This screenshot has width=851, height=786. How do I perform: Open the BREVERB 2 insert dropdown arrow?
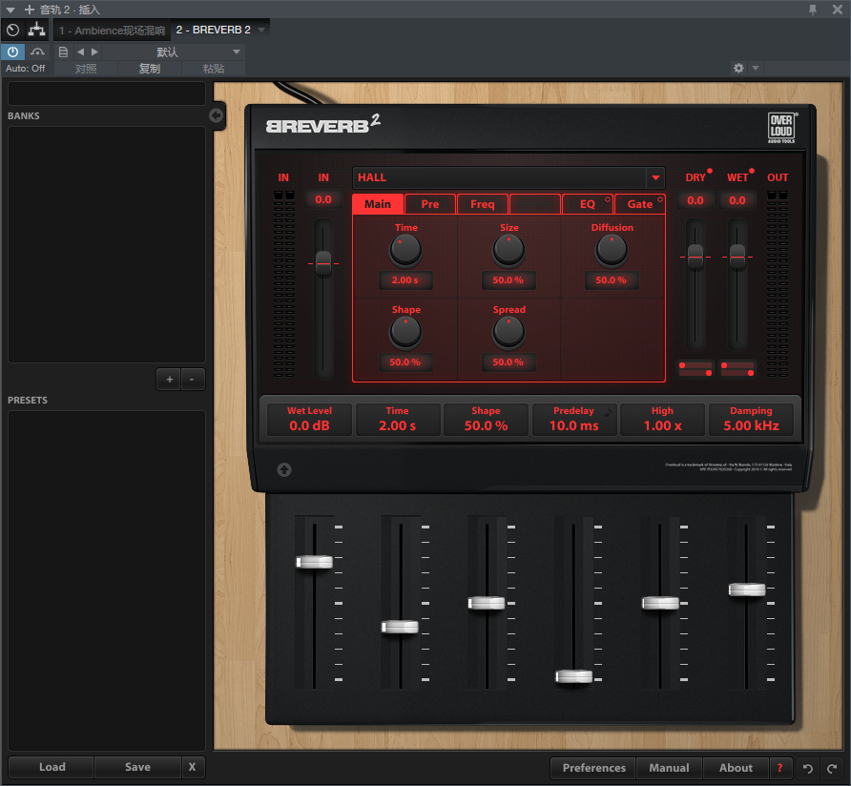(261, 30)
